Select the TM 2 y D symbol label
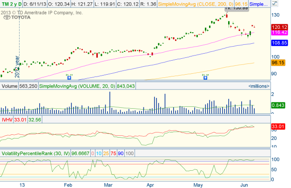The width and height of the screenshot is (291, 188). (x=11, y=4)
